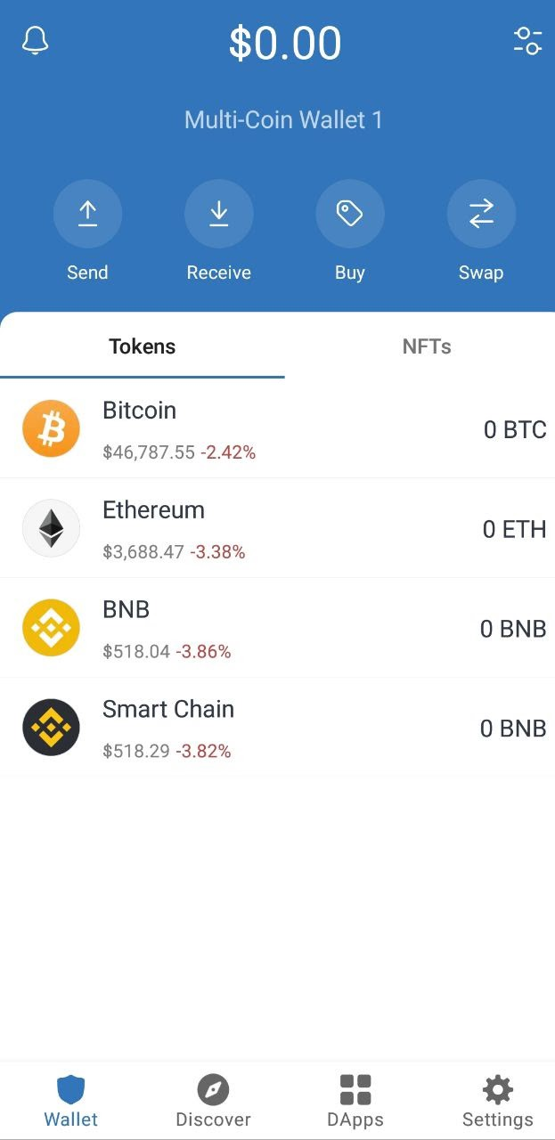Viewport: 555px width, 1140px height.
Task: Tap the Swap arrows icon
Action: 481,214
